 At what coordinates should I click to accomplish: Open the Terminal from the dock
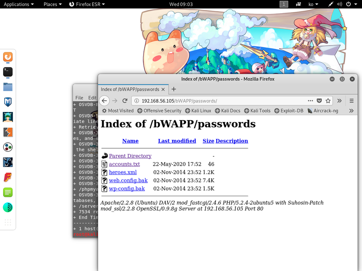click(x=8, y=72)
